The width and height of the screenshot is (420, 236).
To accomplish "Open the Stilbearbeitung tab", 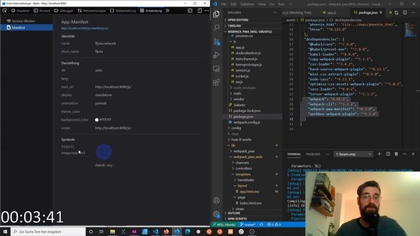I will [x=123, y=10].
